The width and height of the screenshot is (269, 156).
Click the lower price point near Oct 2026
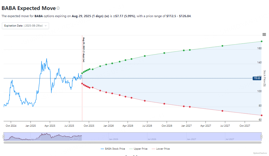pos(164,104)
